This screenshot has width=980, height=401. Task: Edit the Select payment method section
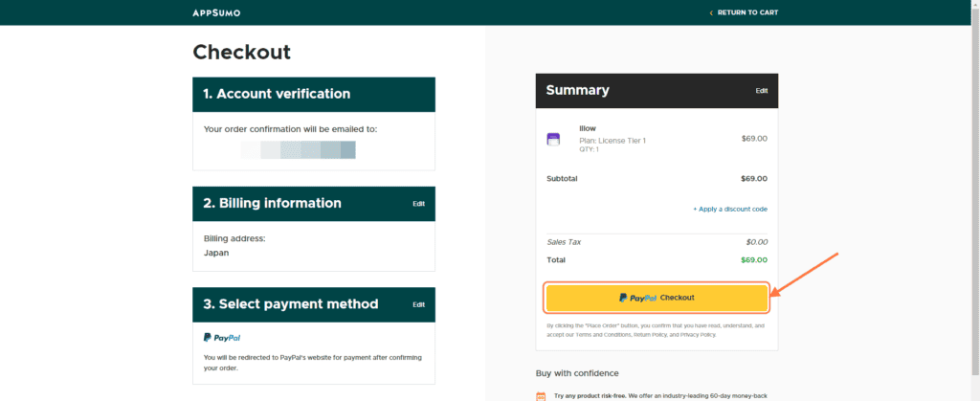[x=419, y=304]
